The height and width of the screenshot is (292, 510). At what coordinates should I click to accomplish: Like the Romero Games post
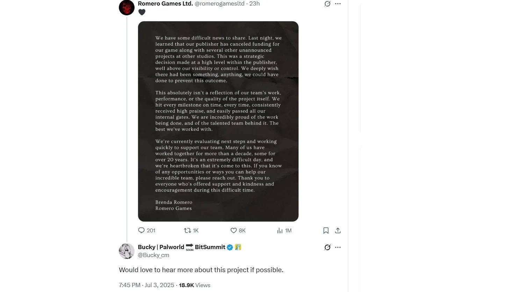pyautogui.click(x=234, y=231)
